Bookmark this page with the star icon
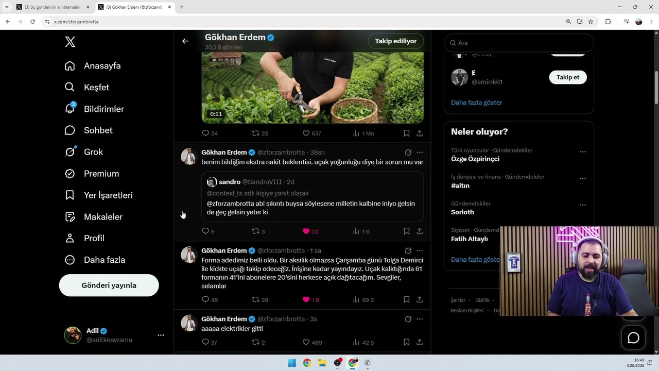This screenshot has width=659, height=371. 591,22
